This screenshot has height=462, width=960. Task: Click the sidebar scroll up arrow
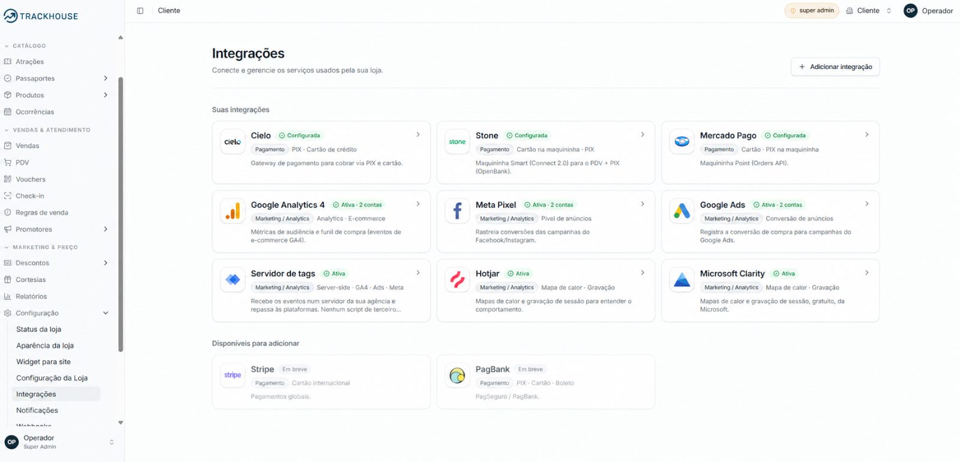tap(121, 37)
